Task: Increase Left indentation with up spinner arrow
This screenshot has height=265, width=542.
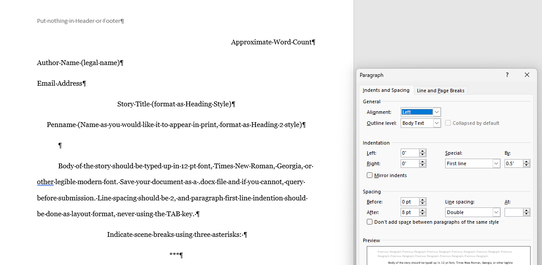Action: pyautogui.click(x=423, y=151)
